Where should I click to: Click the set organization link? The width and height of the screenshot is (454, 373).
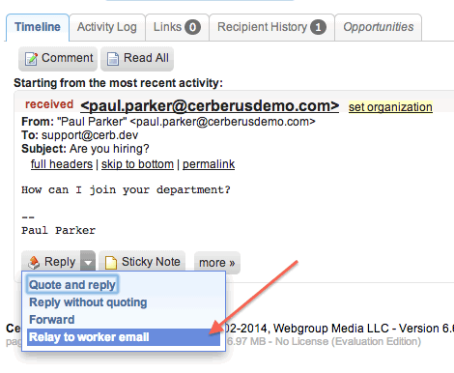click(x=390, y=107)
